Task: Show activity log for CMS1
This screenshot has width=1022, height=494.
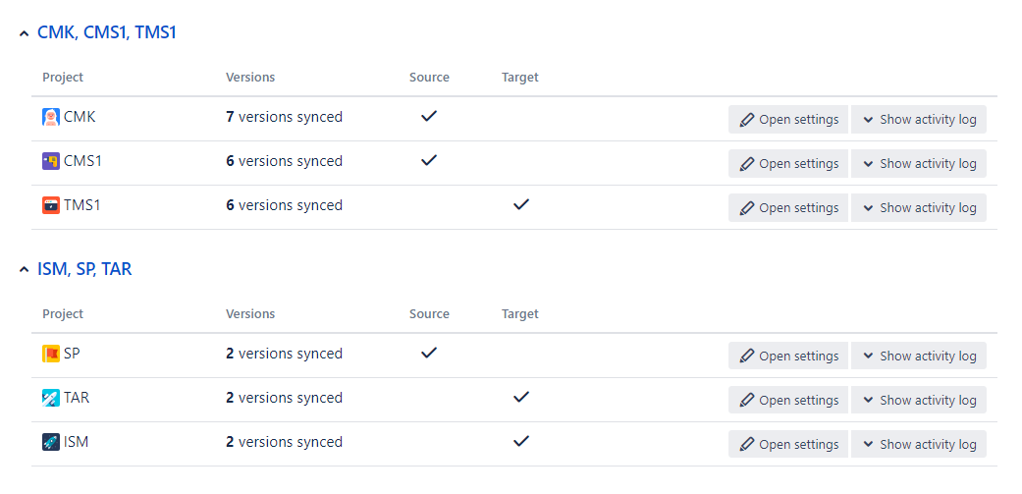Action: point(918,164)
